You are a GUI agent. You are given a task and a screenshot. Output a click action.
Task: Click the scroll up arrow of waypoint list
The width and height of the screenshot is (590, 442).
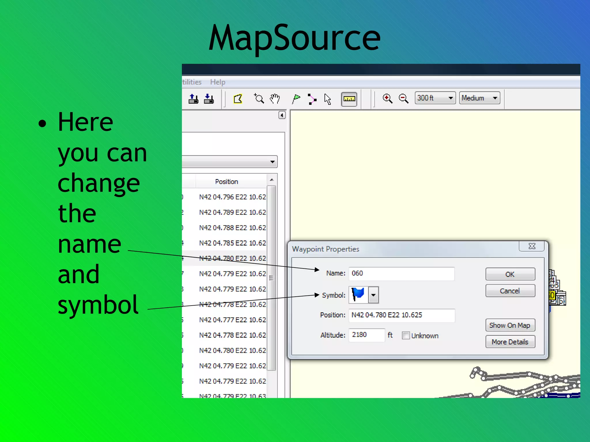pos(271,180)
